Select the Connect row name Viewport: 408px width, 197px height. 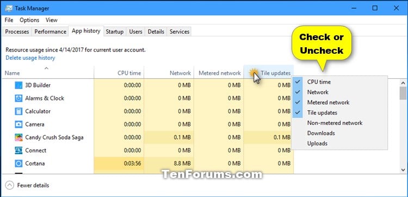36,150
